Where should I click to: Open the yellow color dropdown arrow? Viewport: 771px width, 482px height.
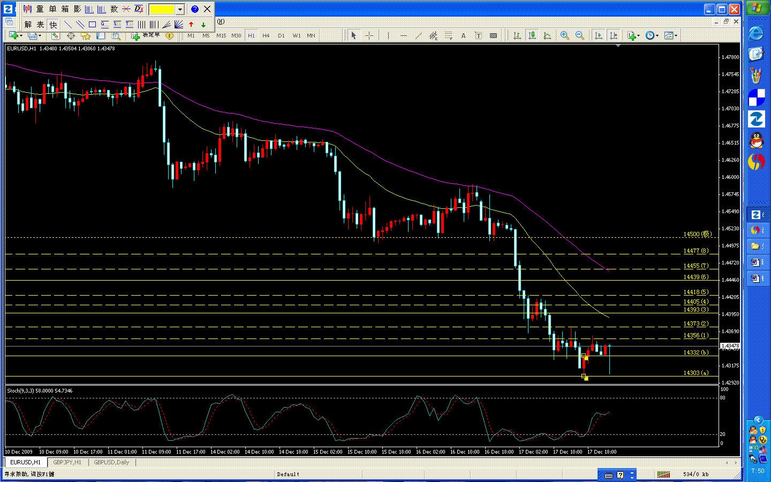pyautogui.click(x=180, y=9)
